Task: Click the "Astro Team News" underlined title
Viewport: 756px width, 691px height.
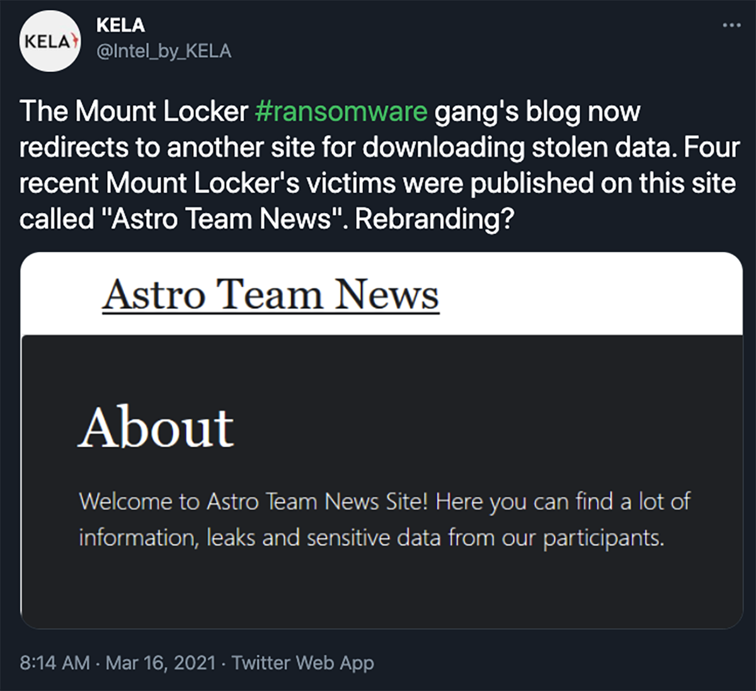Action: point(270,294)
